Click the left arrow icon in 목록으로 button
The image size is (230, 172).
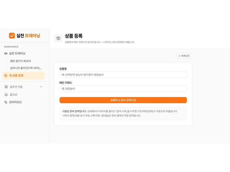[179, 56]
